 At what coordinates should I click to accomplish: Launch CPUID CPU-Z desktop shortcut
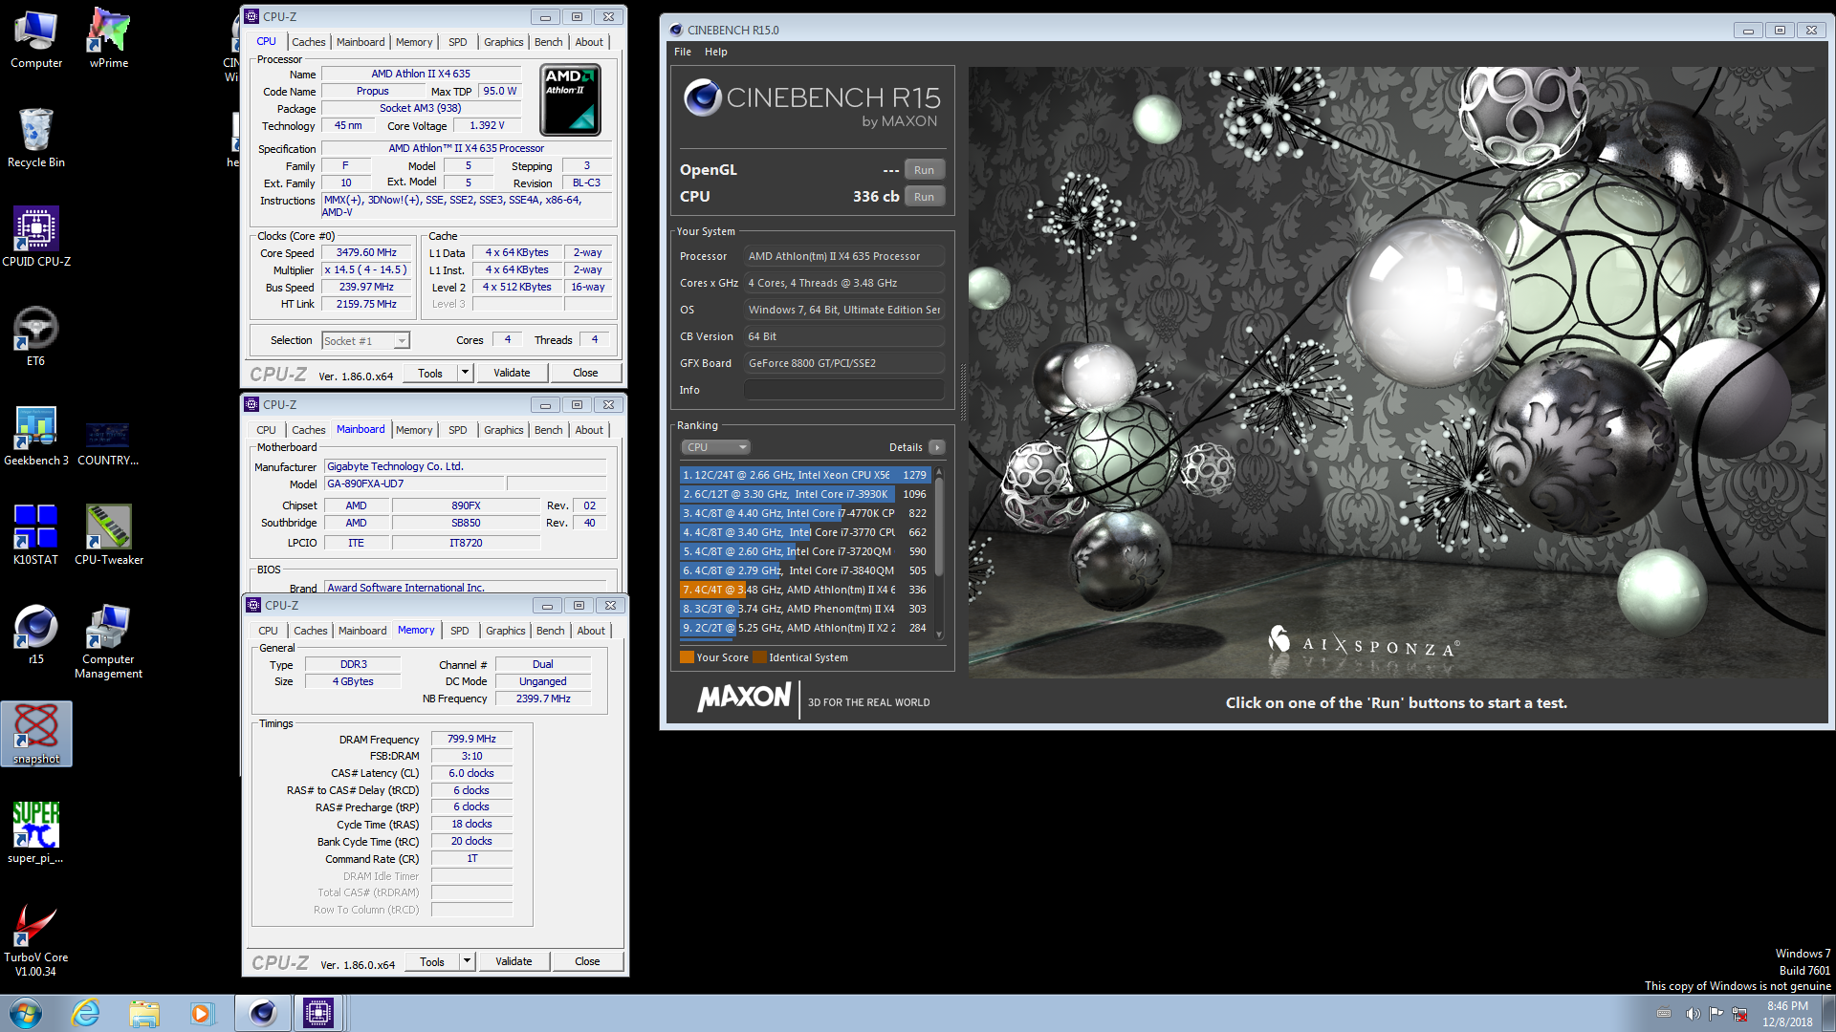point(36,236)
